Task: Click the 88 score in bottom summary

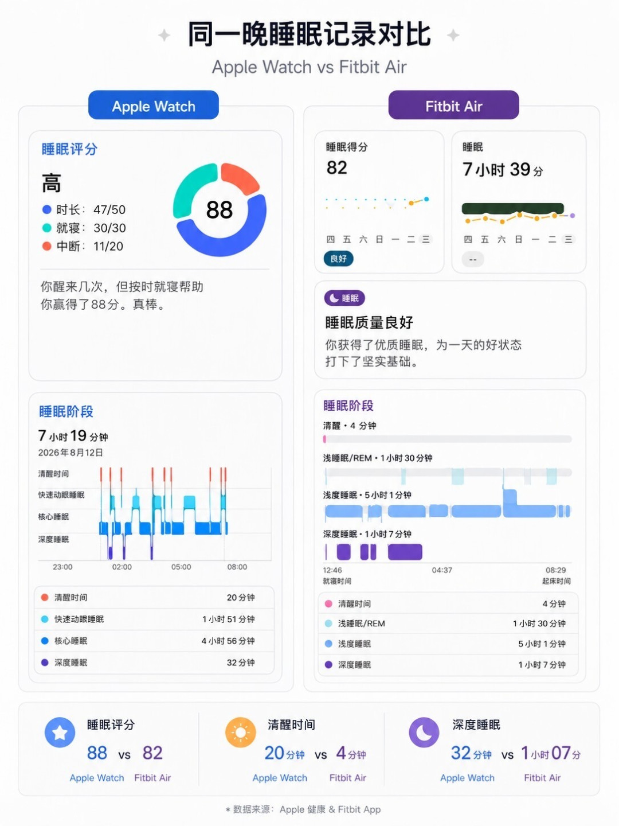Action: 97,753
